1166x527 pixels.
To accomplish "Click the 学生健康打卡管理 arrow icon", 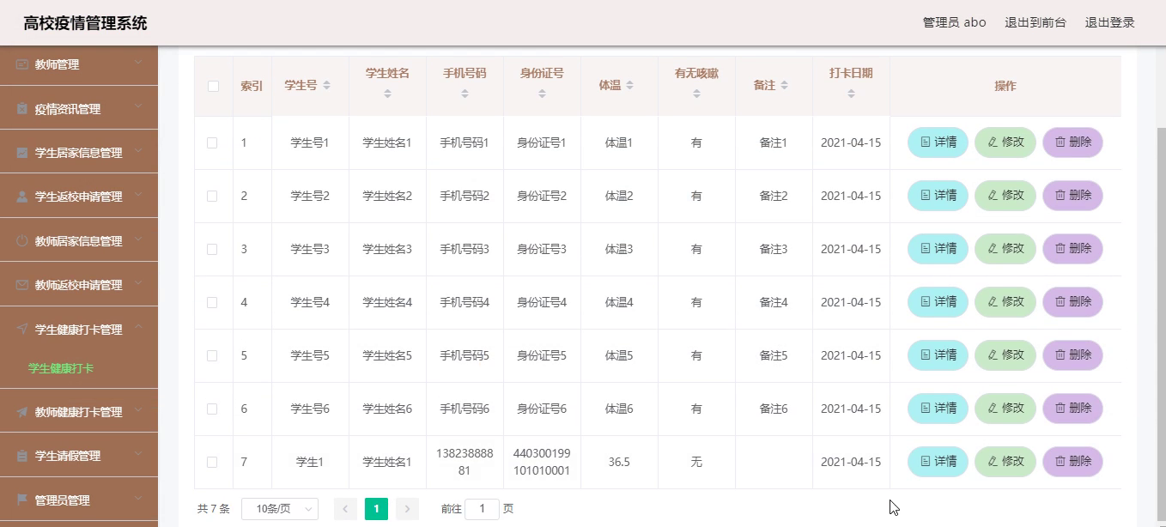I will point(22,330).
